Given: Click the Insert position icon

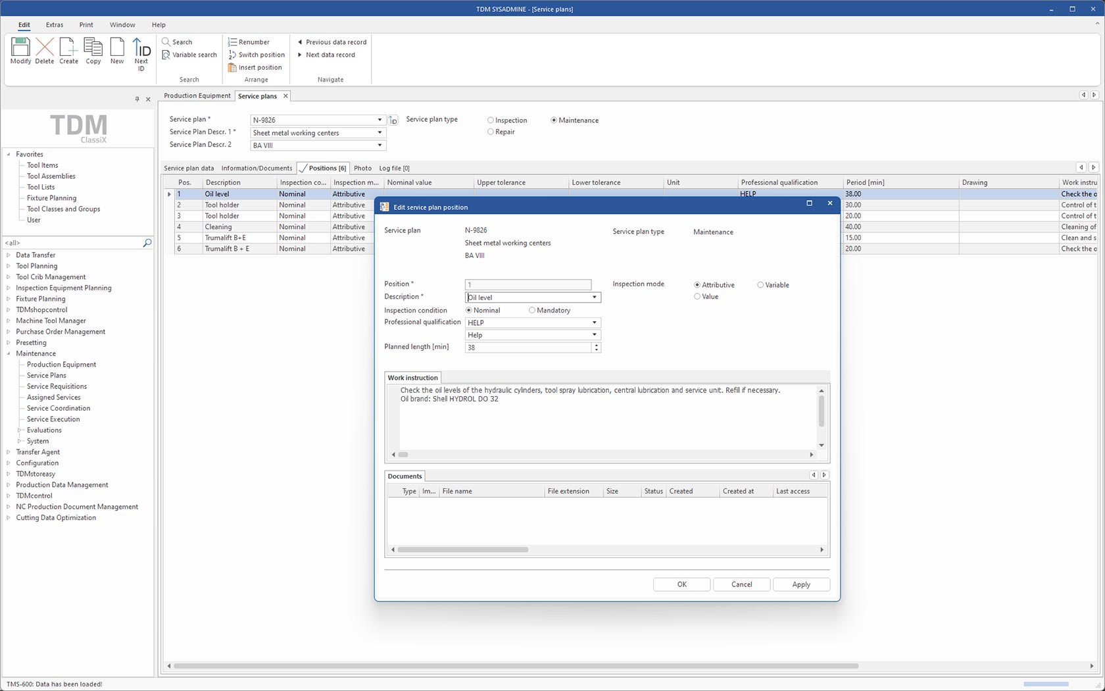Looking at the screenshot, I should [232, 67].
